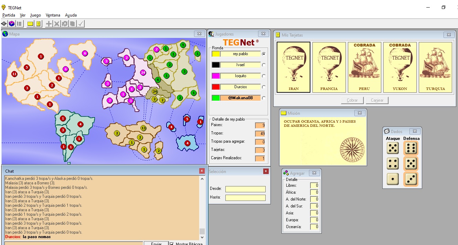Click the Oceanía value field in Agregar
This screenshot has width=458, height=245.
[x=314, y=227]
